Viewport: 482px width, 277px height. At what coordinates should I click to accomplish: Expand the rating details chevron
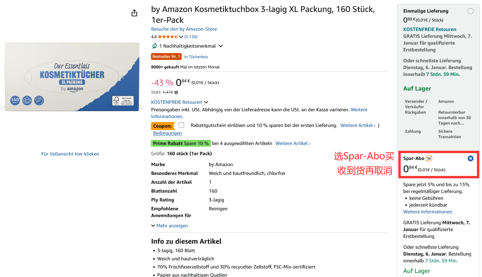[181, 37]
